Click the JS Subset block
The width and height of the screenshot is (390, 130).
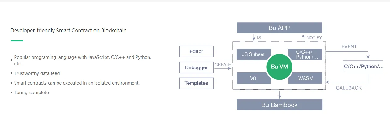pyautogui.click(x=253, y=54)
